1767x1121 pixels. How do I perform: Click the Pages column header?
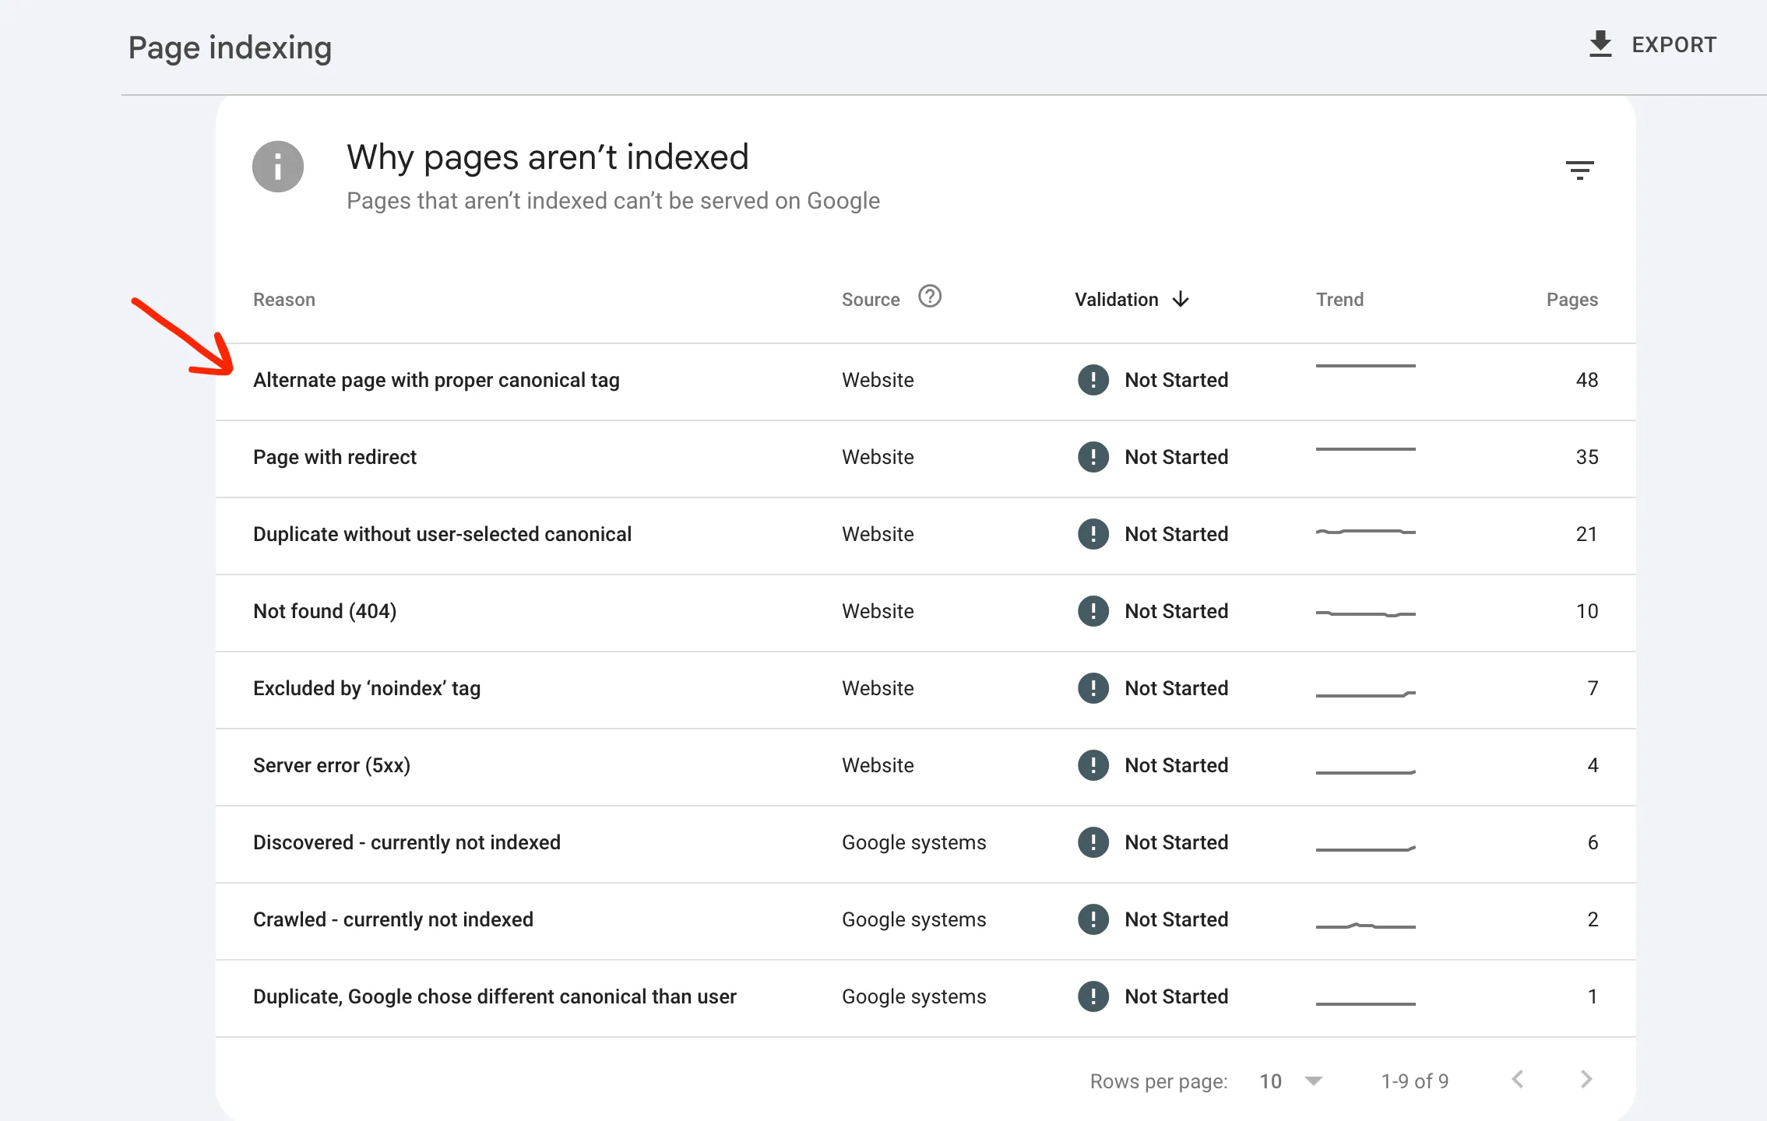pos(1572,300)
